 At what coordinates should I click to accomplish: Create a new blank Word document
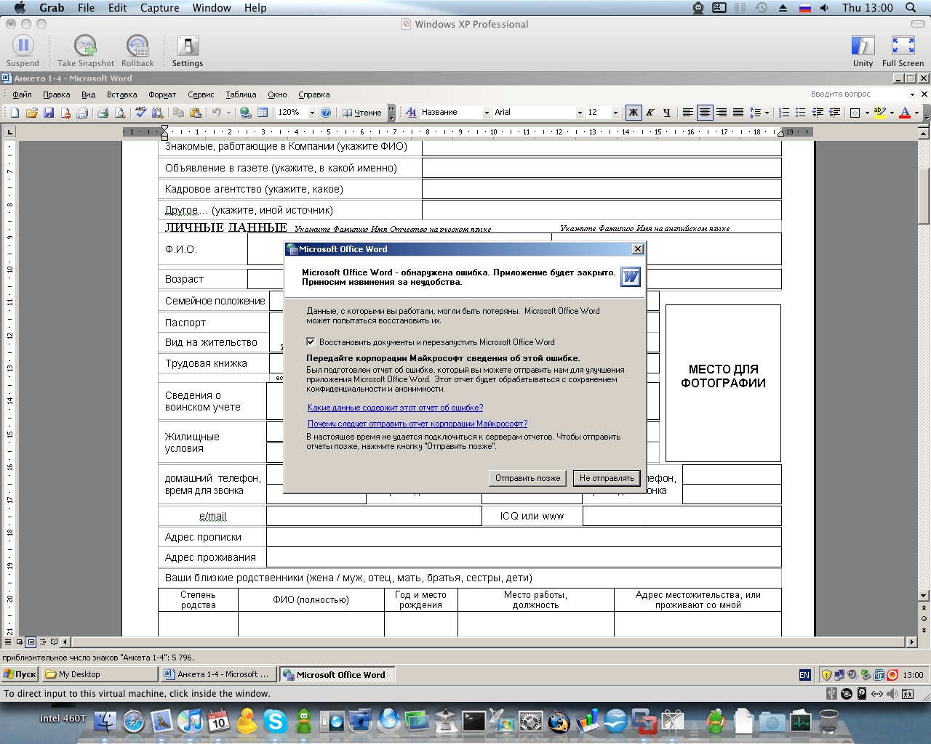pos(15,113)
